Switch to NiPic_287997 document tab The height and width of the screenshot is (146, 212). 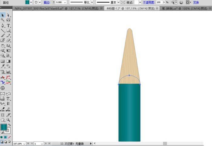57,8
